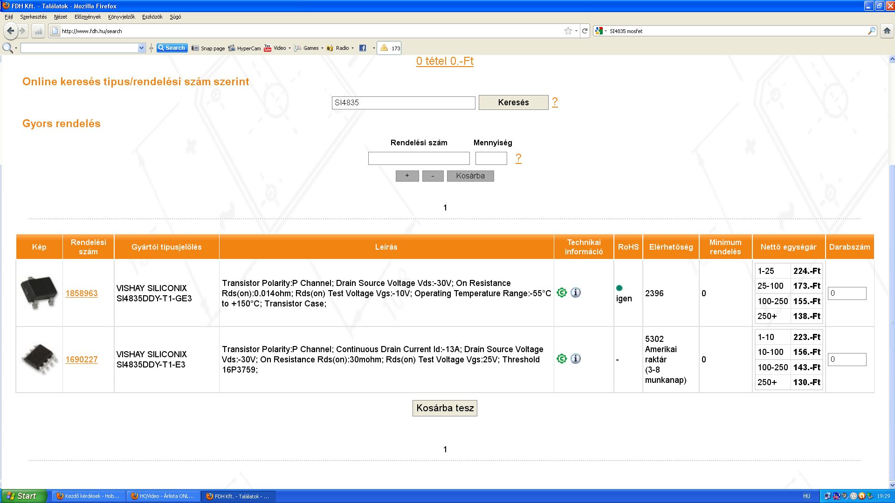Focus the Mennyiség quantity field
Image resolution: width=895 pixels, height=503 pixels.
pos(491,158)
